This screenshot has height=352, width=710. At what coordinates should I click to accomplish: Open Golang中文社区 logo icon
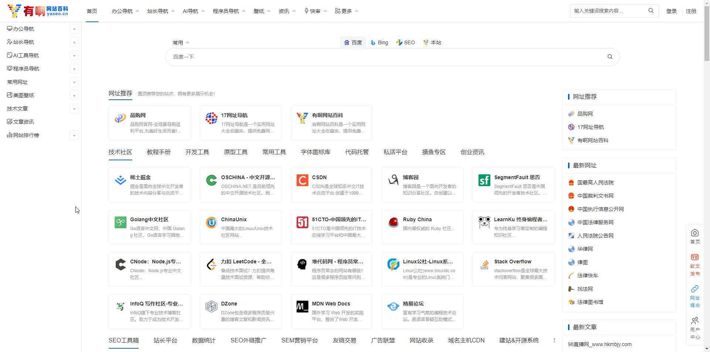(x=121, y=222)
